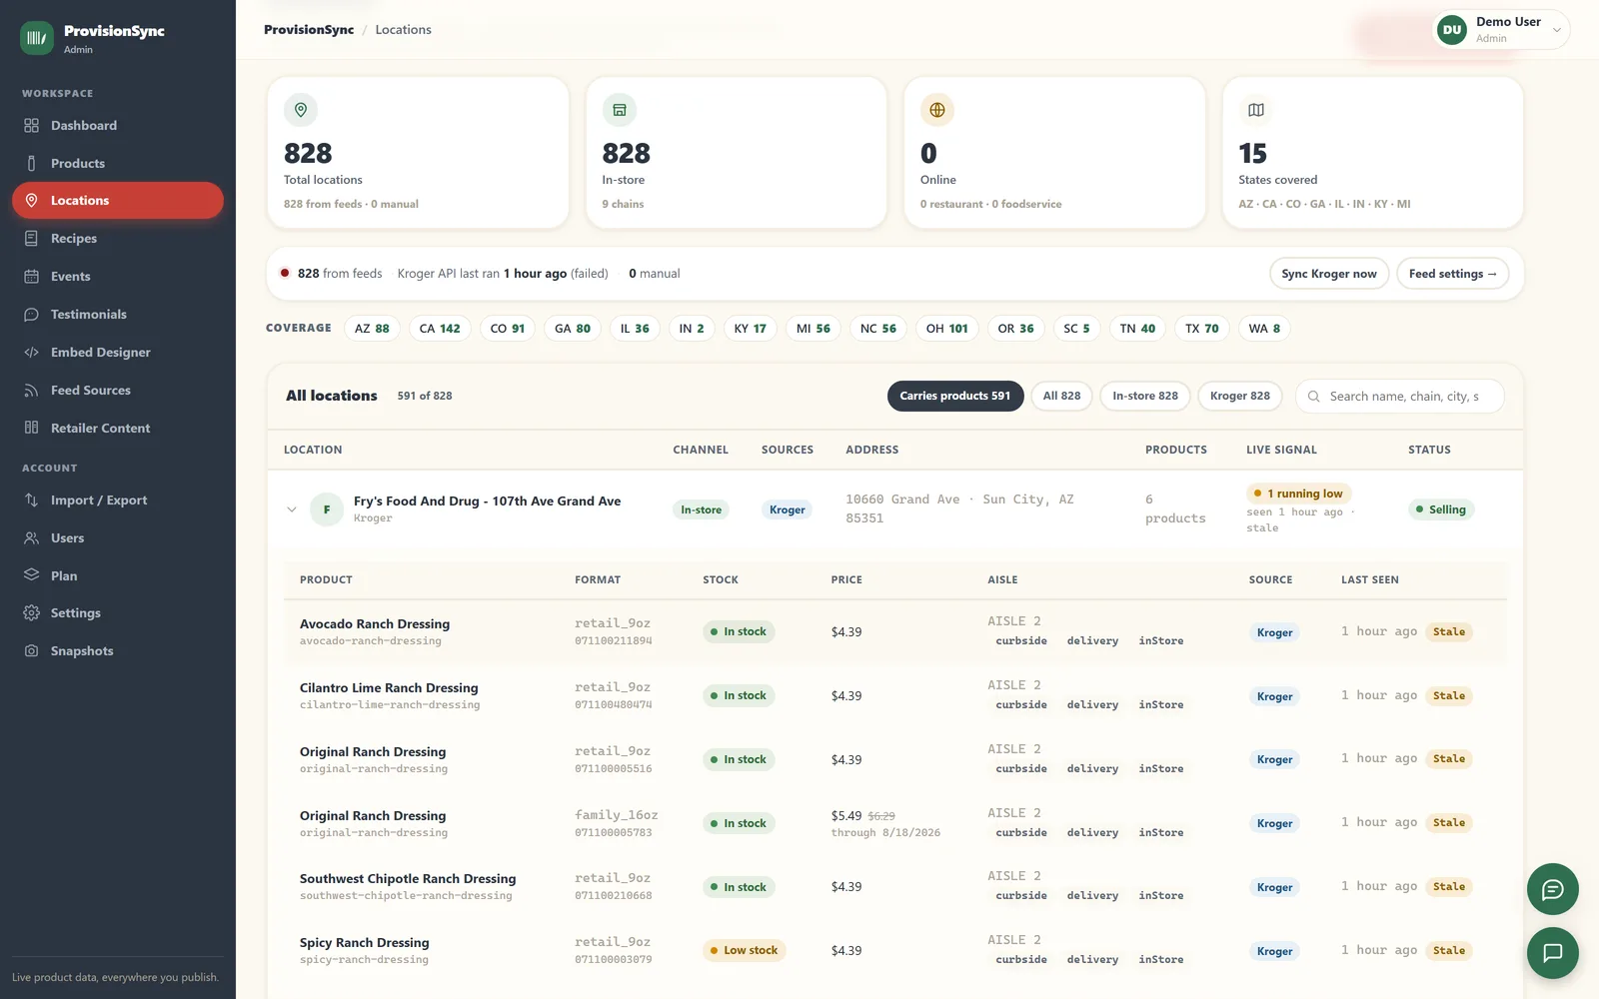Filter coverage by AZ 88
Viewport: 1599px width, 999px height.
click(x=372, y=329)
